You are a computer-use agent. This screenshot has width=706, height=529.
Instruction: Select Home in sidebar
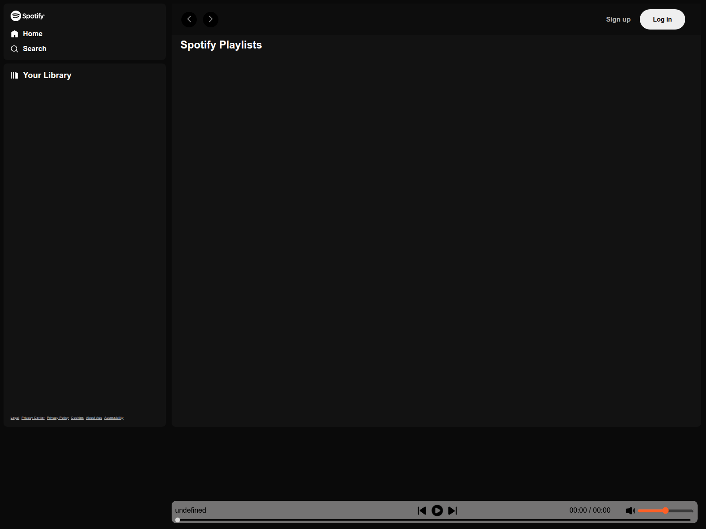click(33, 34)
